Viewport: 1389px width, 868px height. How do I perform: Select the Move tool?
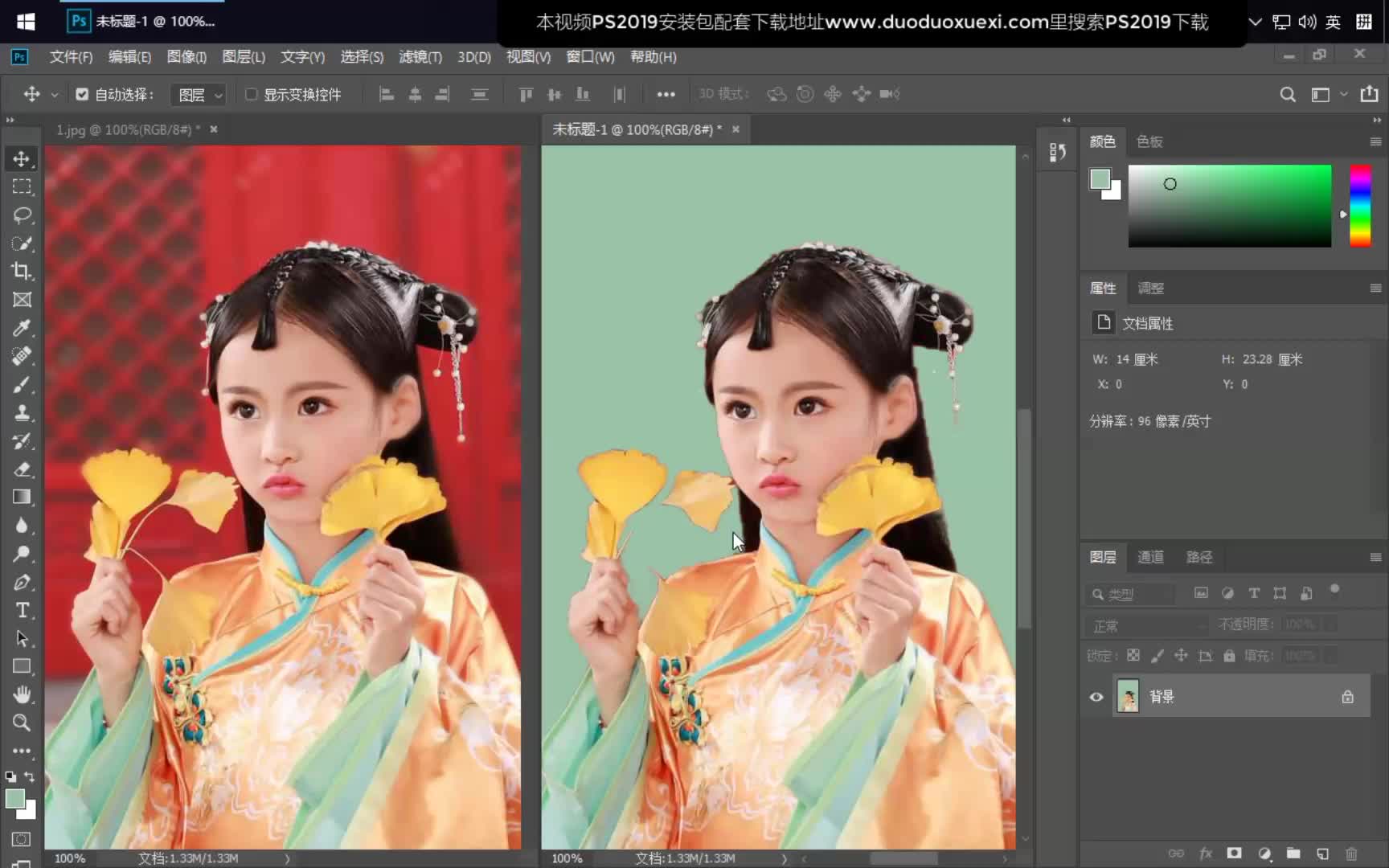pos(22,158)
